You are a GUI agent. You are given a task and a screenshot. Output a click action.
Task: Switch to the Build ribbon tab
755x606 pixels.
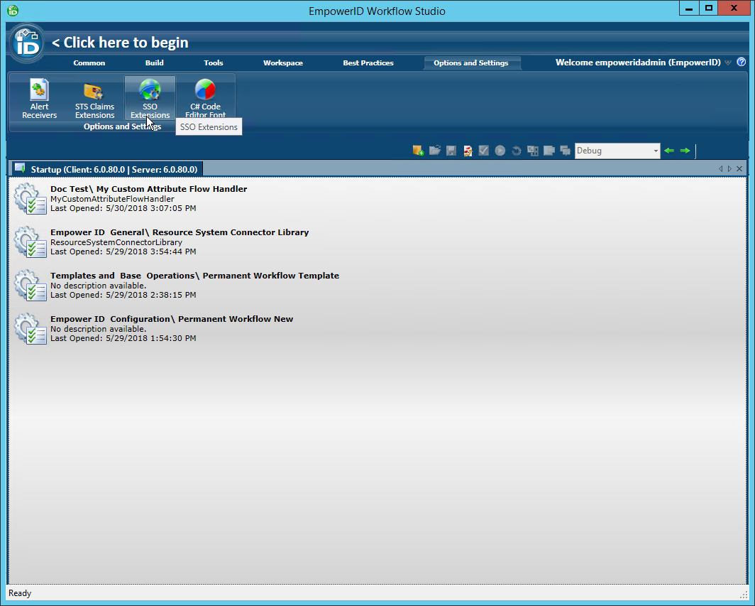click(154, 63)
